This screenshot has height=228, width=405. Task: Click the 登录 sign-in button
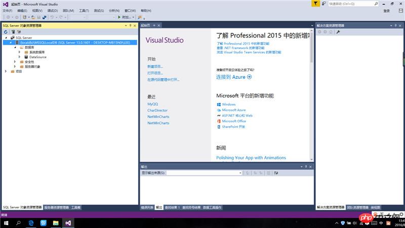pyautogui.click(x=386, y=11)
